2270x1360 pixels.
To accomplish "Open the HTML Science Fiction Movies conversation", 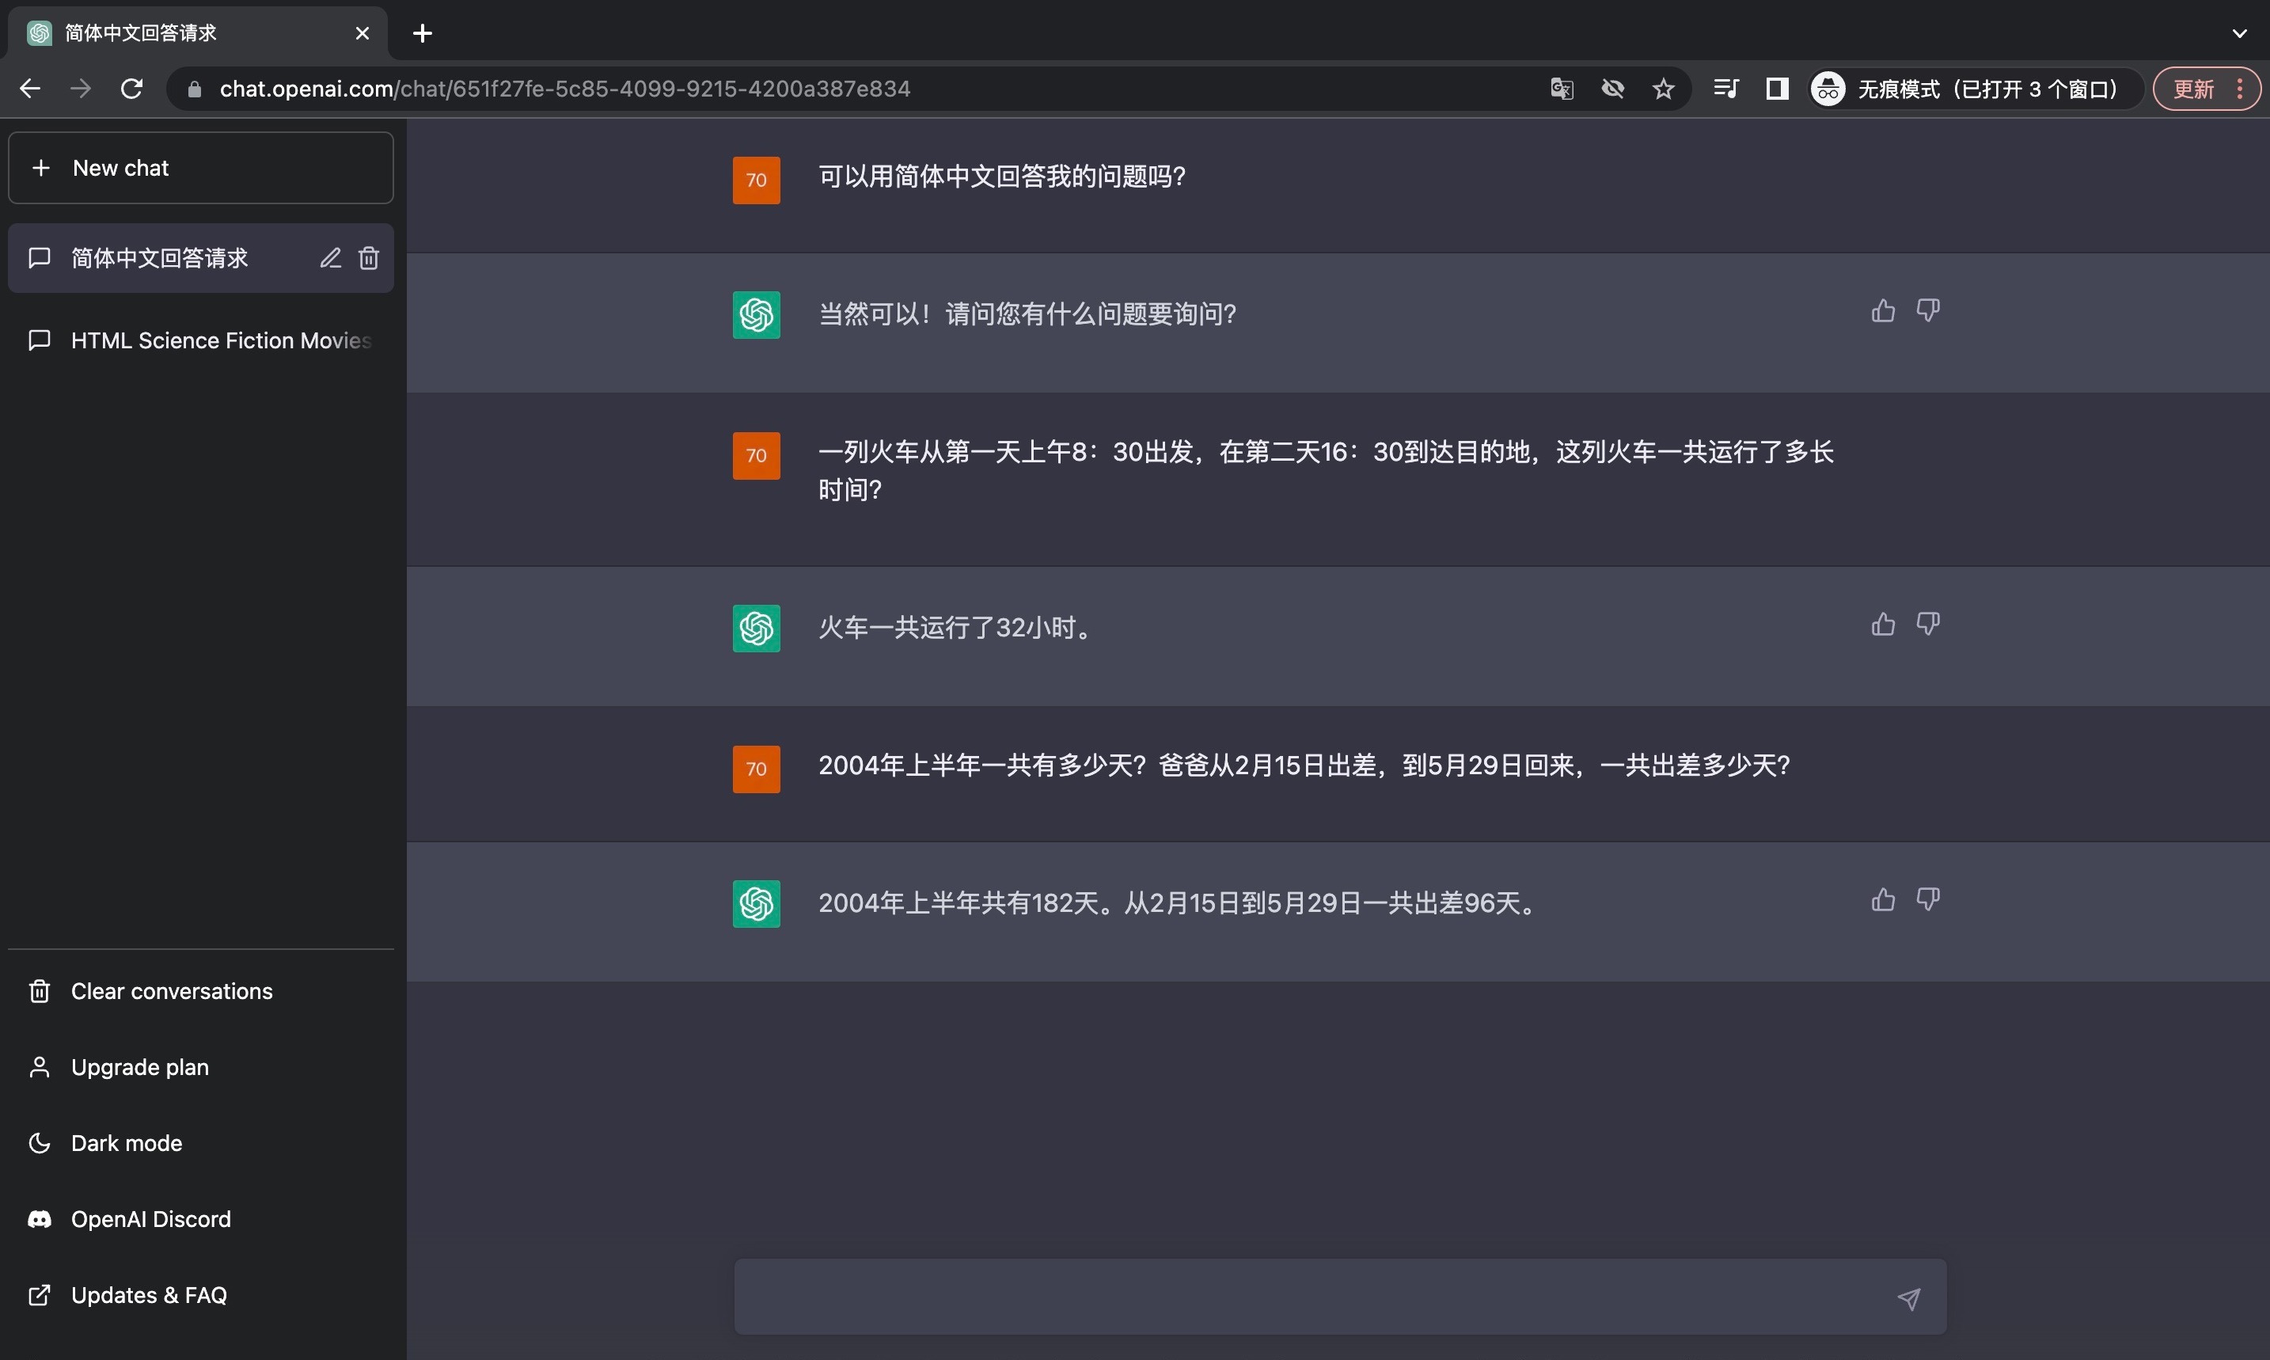I will pyautogui.click(x=220, y=340).
